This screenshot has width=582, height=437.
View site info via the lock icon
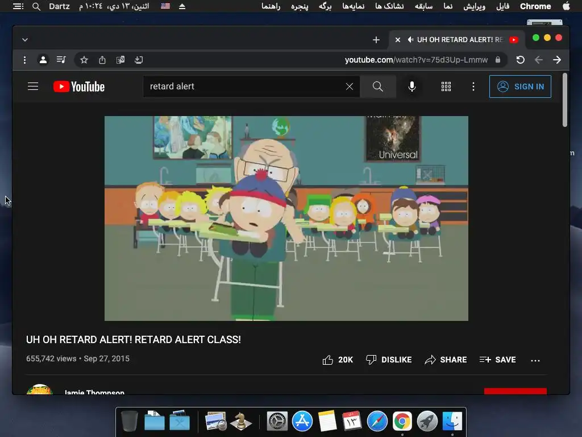point(498,60)
